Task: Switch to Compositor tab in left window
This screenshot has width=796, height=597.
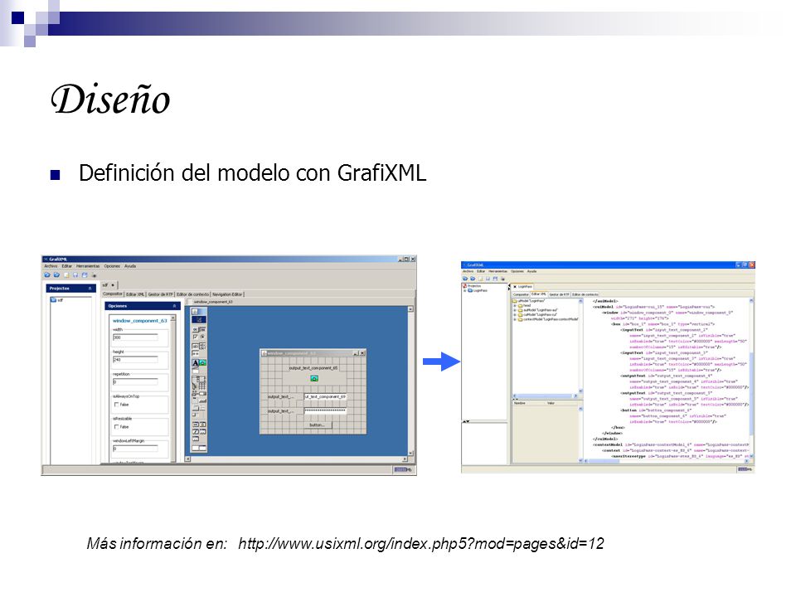Action: point(113,294)
